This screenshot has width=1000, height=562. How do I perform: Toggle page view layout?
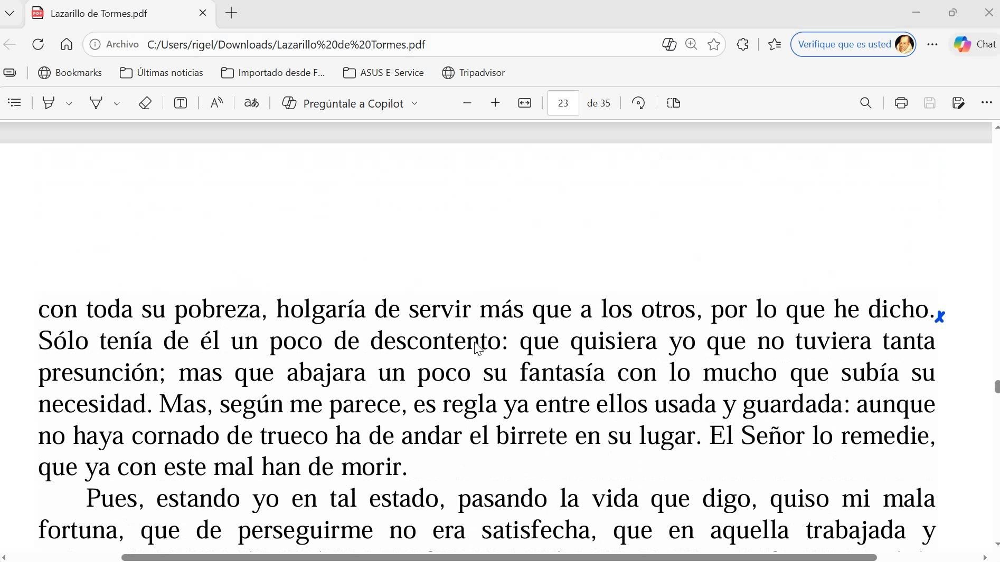pyautogui.click(x=674, y=103)
